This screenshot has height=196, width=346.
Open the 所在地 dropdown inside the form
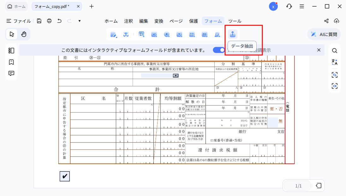point(176,76)
